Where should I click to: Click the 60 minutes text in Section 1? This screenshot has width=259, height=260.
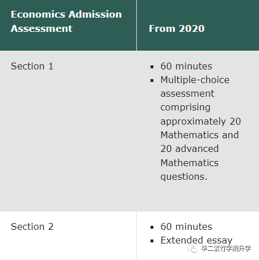point(186,66)
